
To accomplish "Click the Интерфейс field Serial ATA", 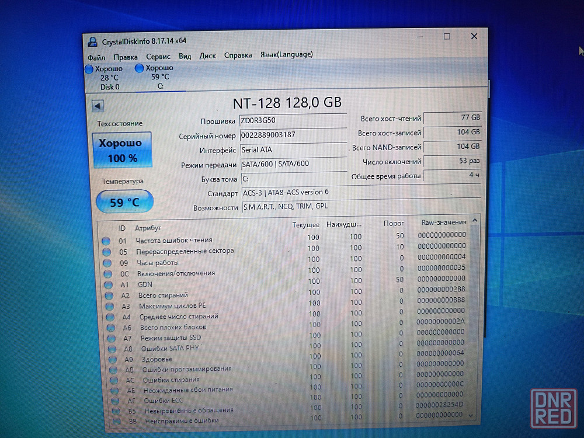I will point(294,150).
